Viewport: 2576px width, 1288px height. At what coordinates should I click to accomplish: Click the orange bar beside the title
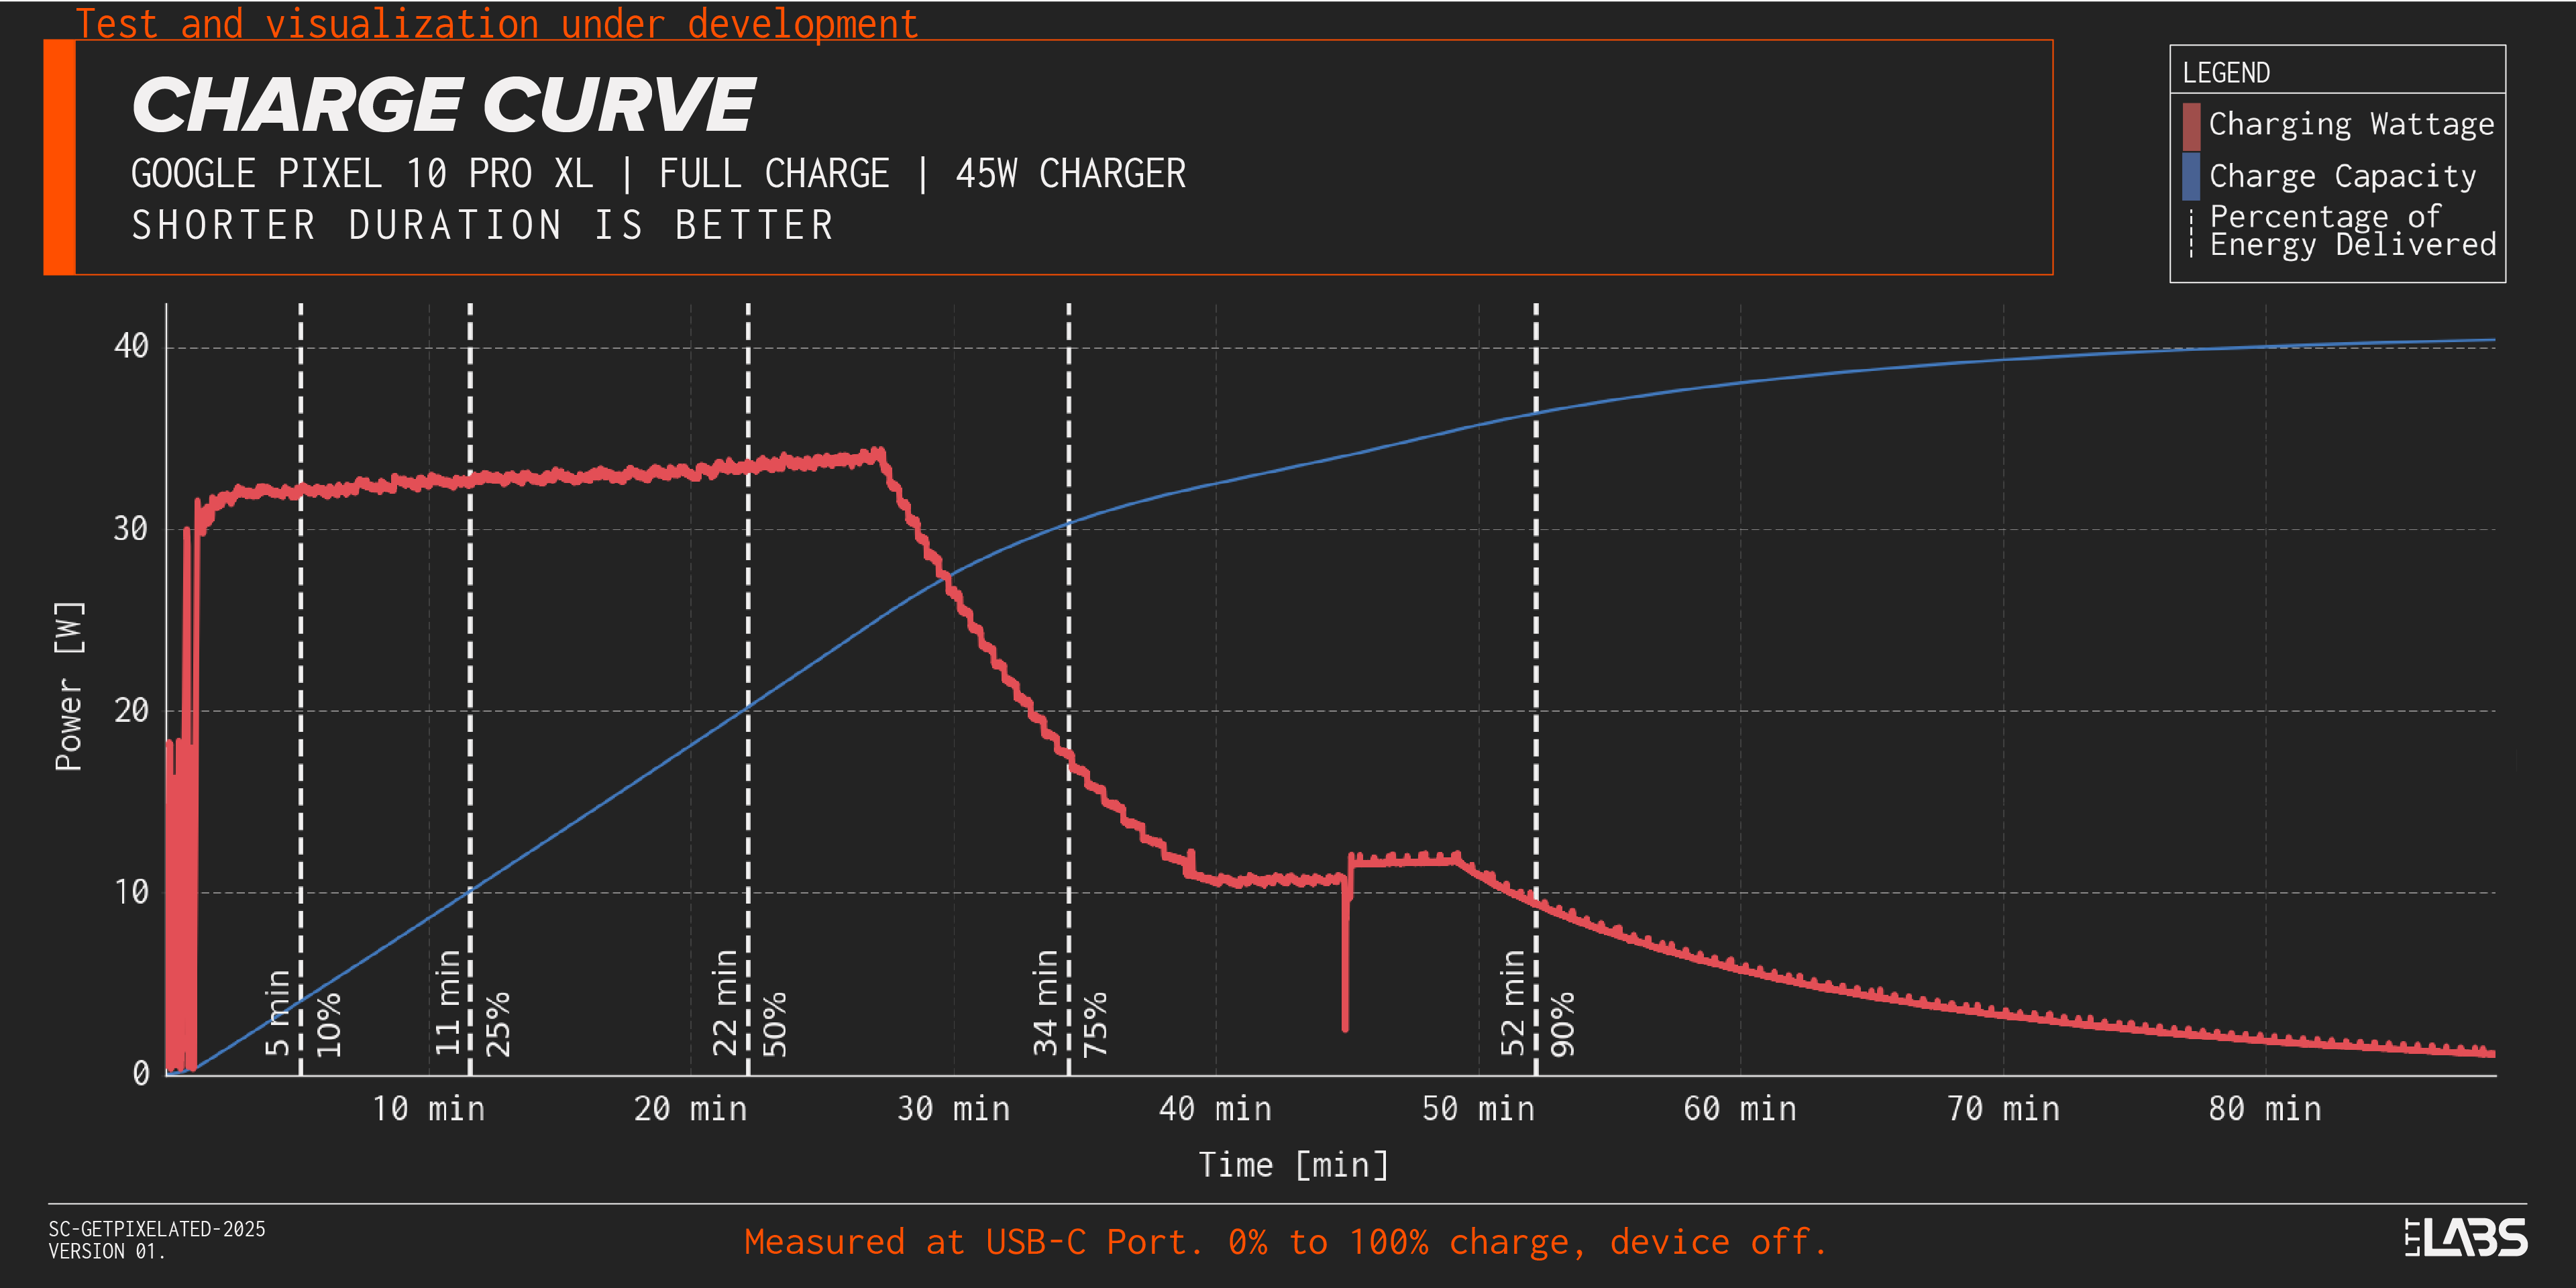(60, 157)
